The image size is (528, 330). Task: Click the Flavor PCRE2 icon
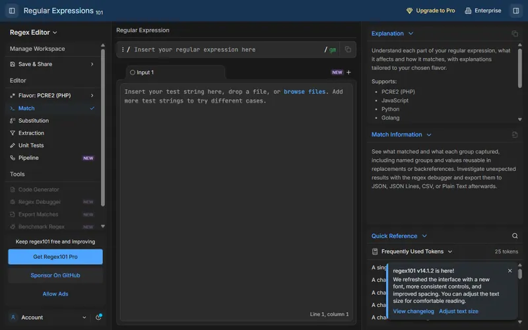(13, 96)
